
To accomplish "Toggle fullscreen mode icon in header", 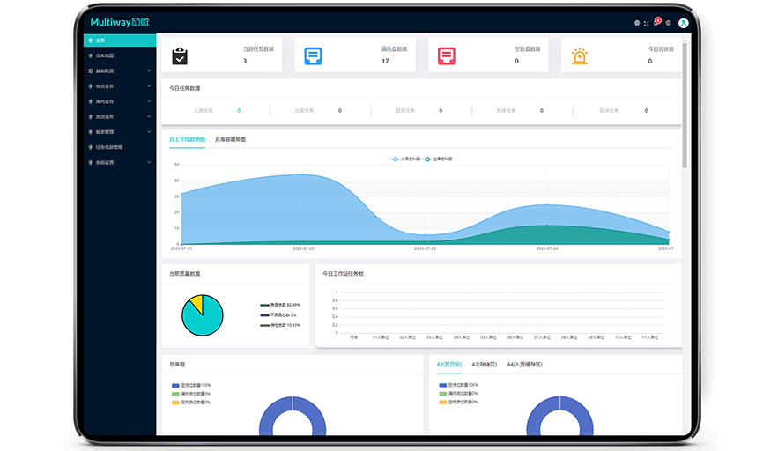I will (647, 22).
